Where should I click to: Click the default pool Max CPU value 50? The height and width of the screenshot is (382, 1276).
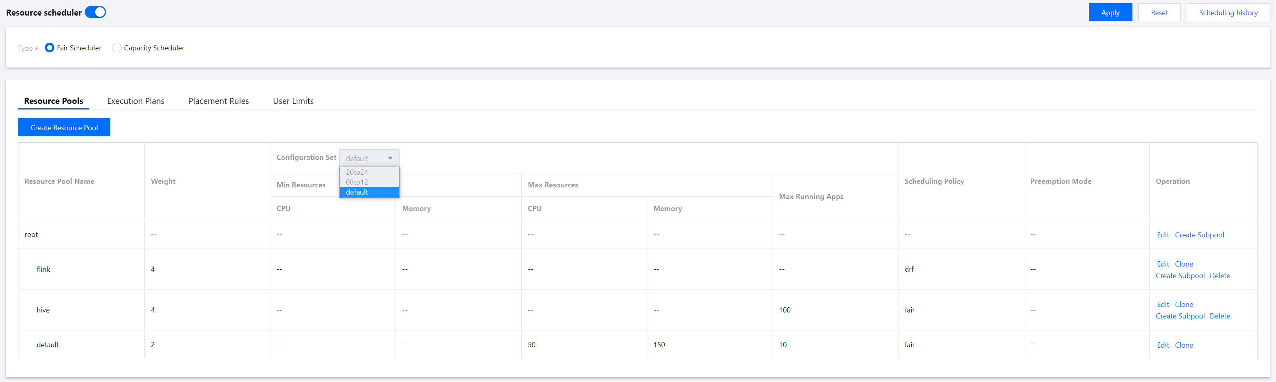(531, 345)
